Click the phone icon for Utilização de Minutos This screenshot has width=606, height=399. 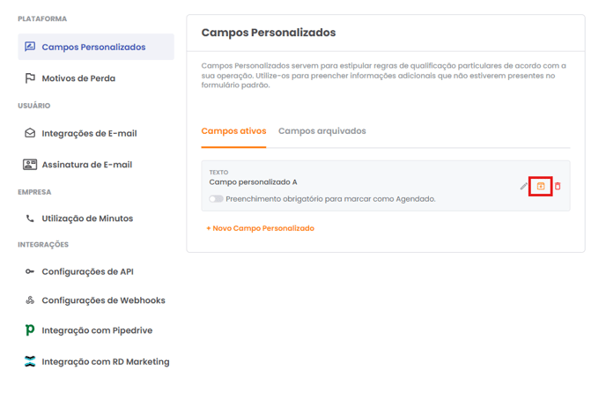coord(30,218)
